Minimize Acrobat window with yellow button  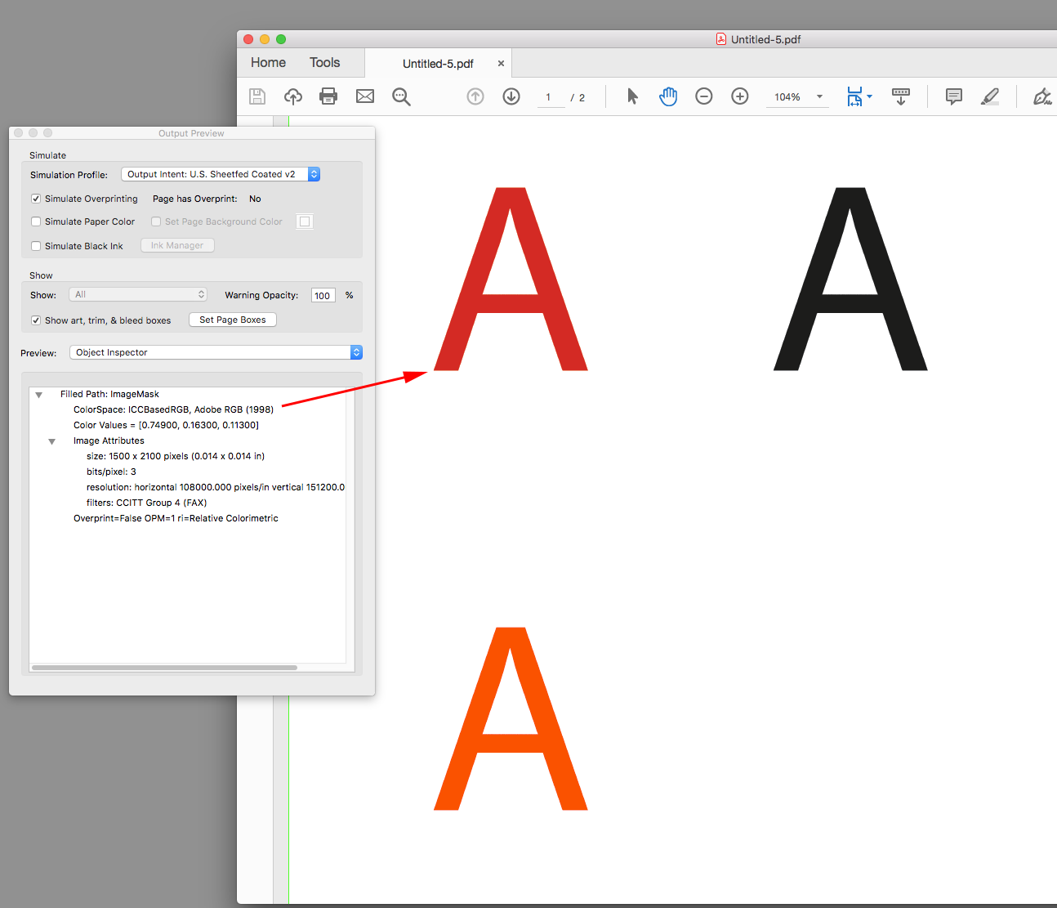(x=265, y=39)
